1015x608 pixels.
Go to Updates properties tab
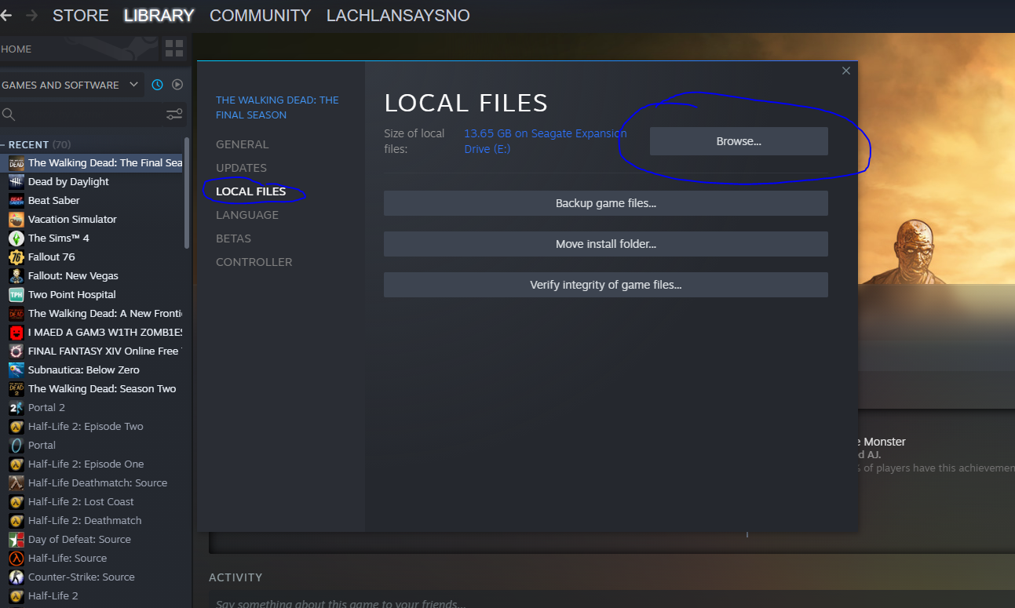point(241,168)
